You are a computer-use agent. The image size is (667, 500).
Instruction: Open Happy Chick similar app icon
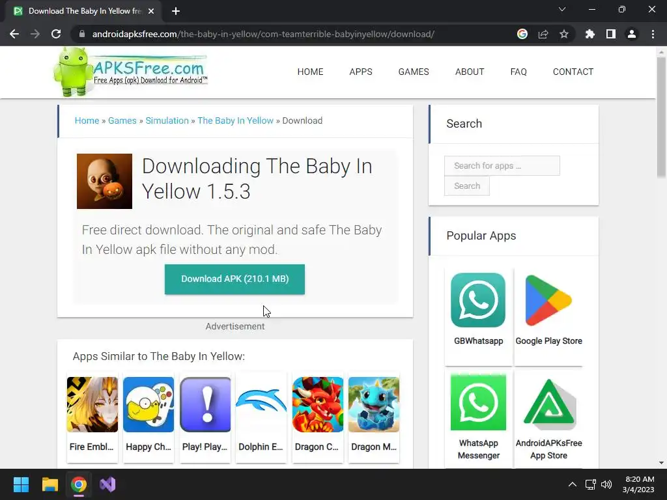149,404
